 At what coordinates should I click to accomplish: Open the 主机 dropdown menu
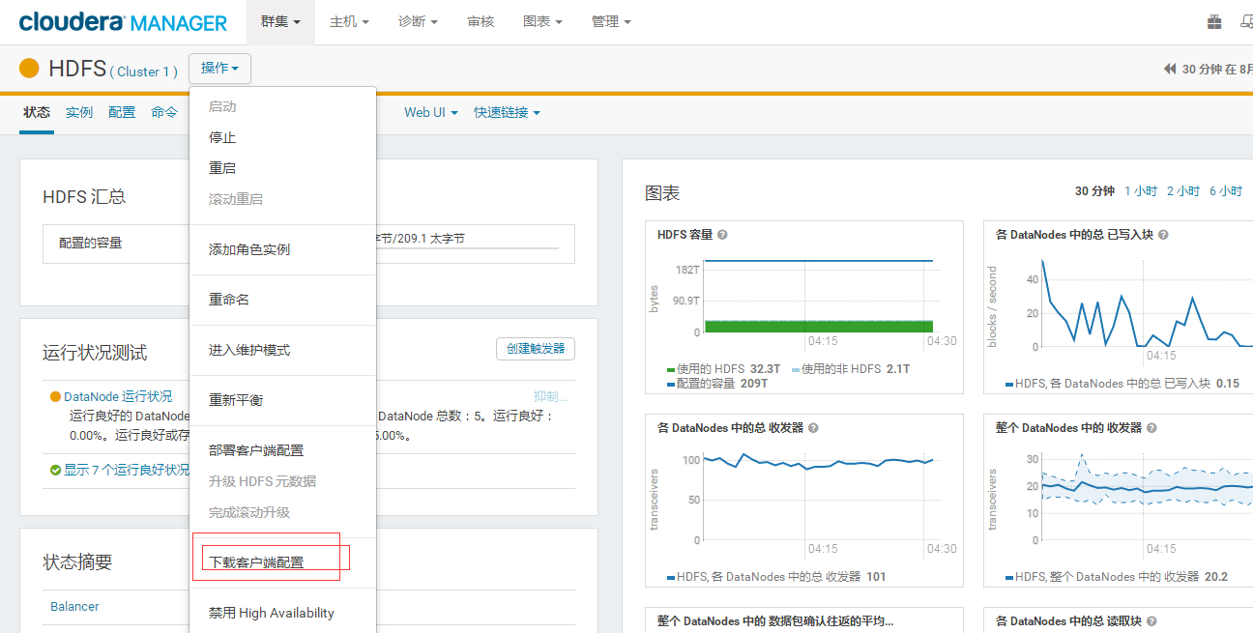tap(349, 21)
